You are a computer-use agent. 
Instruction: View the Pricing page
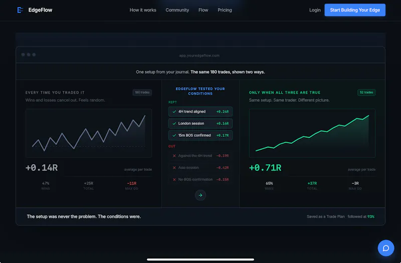point(225,10)
